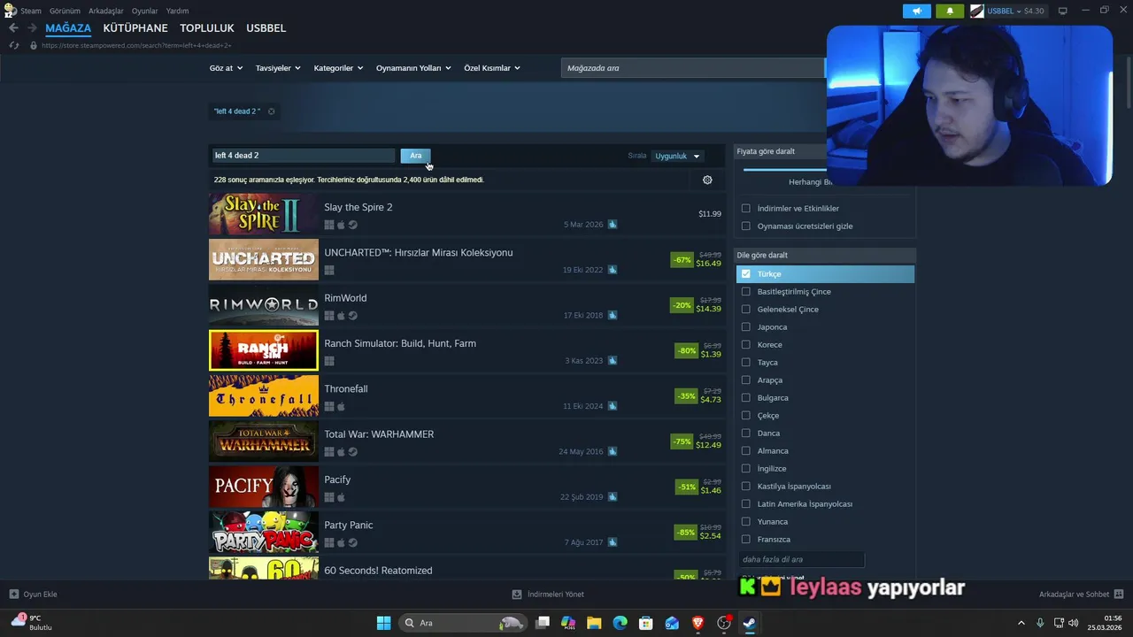Go back with the left arrow button
This screenshot has width=1133, height=637.
13,28
